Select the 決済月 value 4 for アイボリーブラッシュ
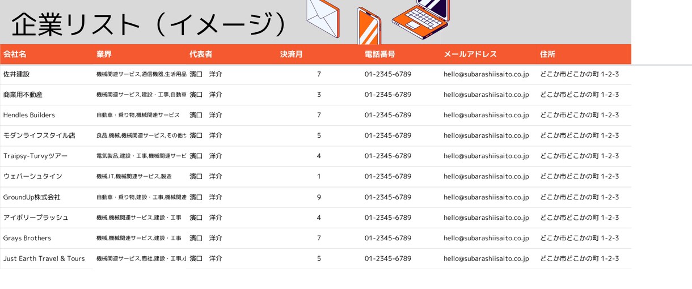Viewport: 692px width, 289px height. 319,218
